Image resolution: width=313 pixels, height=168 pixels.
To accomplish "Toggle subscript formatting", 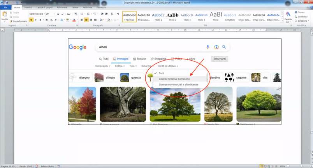I will (x=51, y=20).
